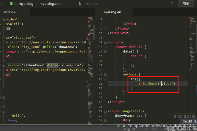Collapse the ss="video_box" tag in index.vue
Image resolution: width=197 pixels, height=131 pixels.
[x=4, y=38]
